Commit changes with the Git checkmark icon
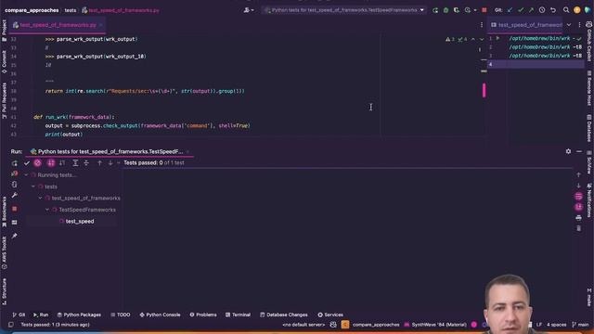This screenshot has height=334, width=594. (x=521, y=10)
